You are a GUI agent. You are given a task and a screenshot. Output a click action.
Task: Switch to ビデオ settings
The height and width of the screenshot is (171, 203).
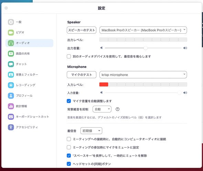pos(29,32)
